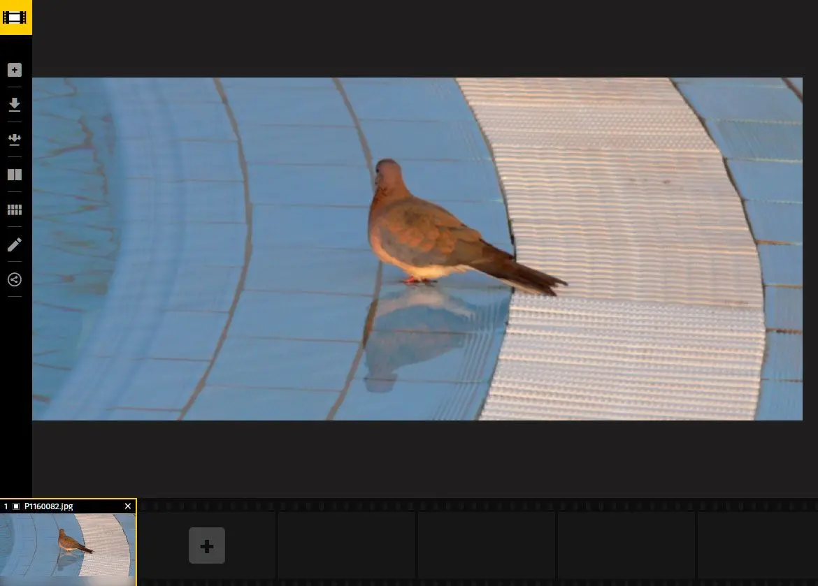
Task: Switch to split compare view
Action: [x=15, y=175]
